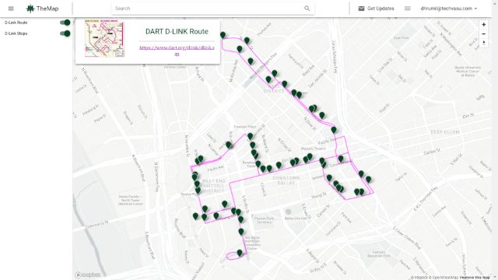The width and height of the screenshot is (498, 280).
Task: Toggle the D-Link Route layer switch
Action: [x=65, y=23]
